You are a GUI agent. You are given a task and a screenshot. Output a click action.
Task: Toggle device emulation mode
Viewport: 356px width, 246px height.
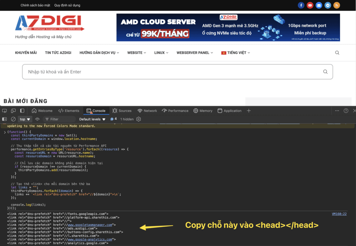click(13, 111)
